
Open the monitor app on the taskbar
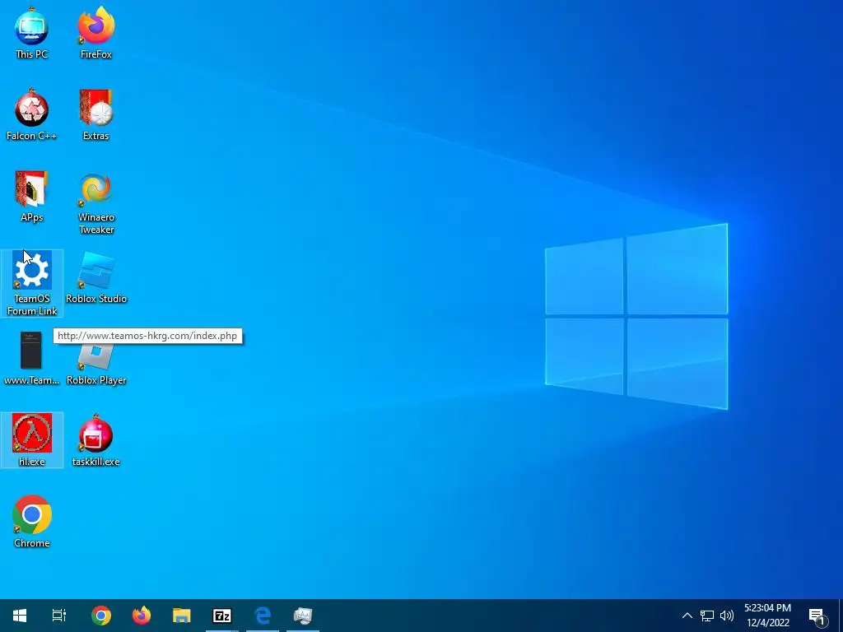[303, 616]
